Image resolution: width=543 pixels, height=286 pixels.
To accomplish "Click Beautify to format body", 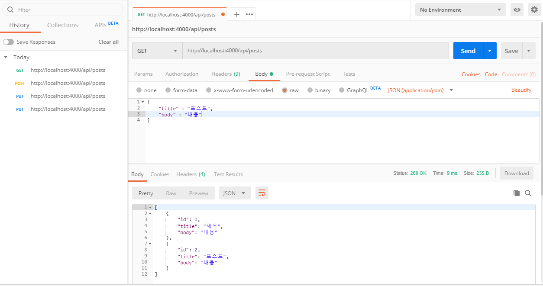I will click(x=521, y=90).
